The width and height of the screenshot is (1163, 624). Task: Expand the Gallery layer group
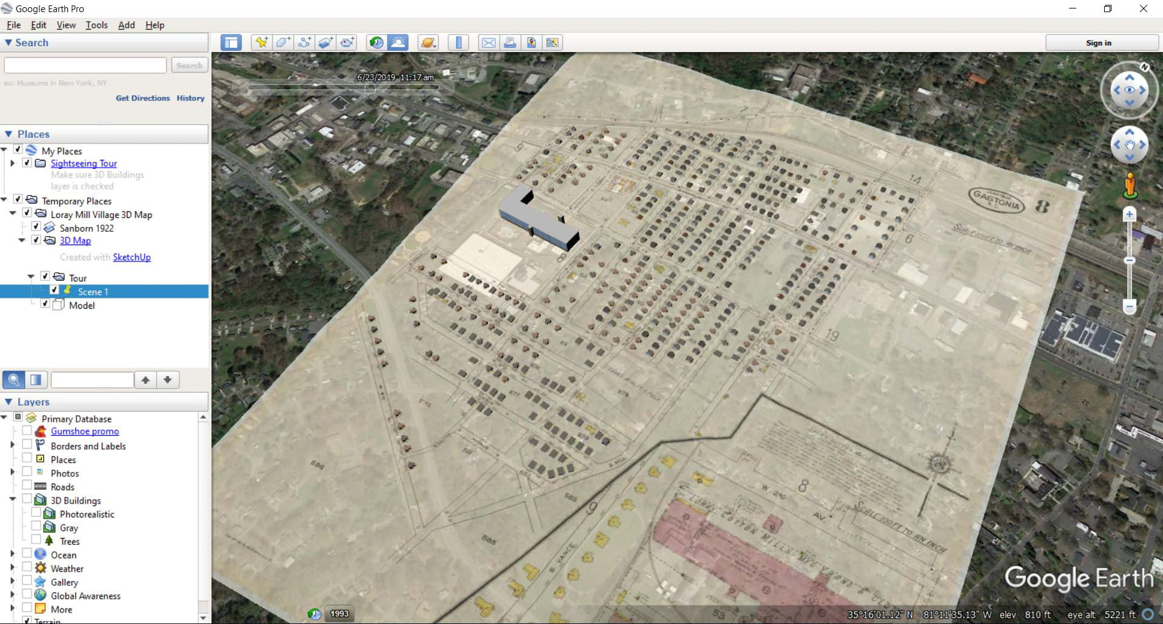tap(12, 580)
